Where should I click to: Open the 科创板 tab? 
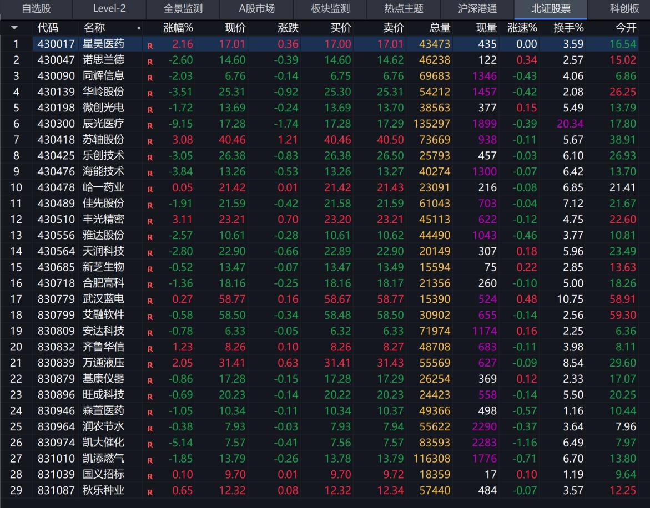[x=624, y=9]
